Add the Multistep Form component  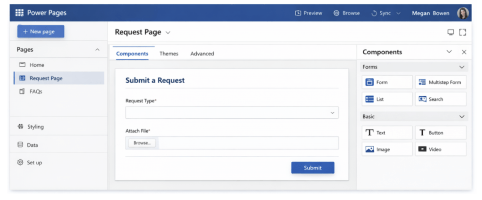tap(441, 82)
